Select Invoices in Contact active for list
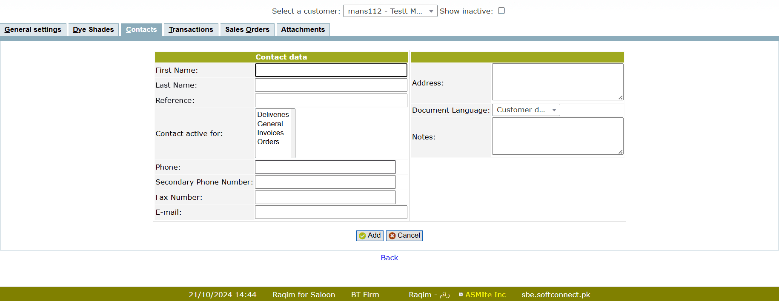 [270, 133]
